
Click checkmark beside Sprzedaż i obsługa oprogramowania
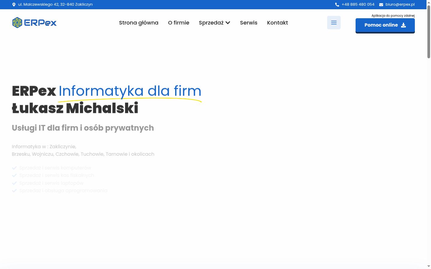14,191
